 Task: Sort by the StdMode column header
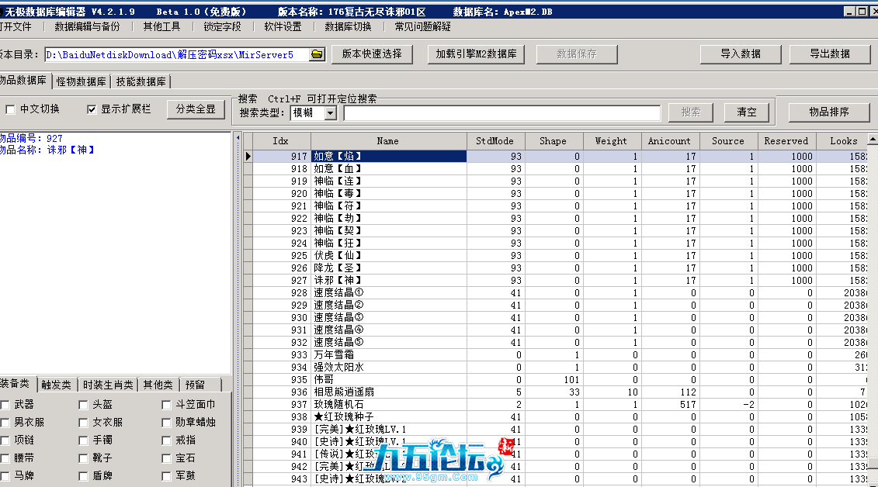[x=495, y=141]
